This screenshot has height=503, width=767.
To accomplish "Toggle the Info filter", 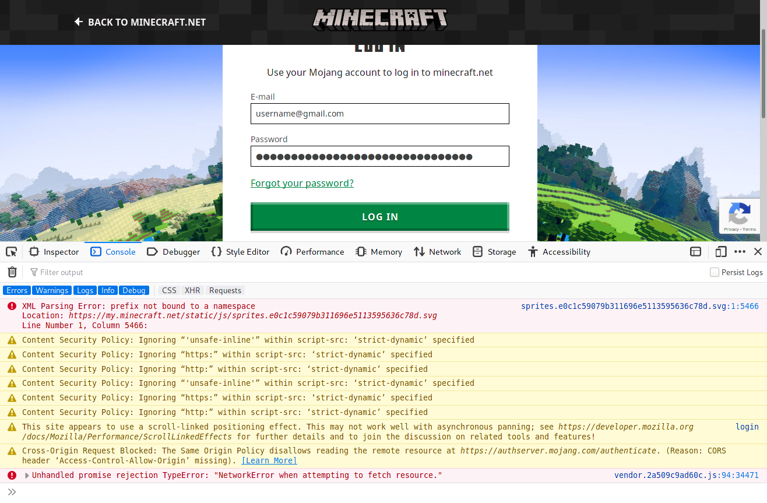I will (x=108, y=290).
